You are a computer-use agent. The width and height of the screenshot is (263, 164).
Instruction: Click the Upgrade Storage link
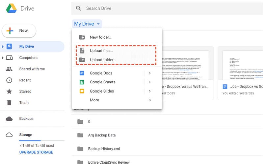[36, 152]
